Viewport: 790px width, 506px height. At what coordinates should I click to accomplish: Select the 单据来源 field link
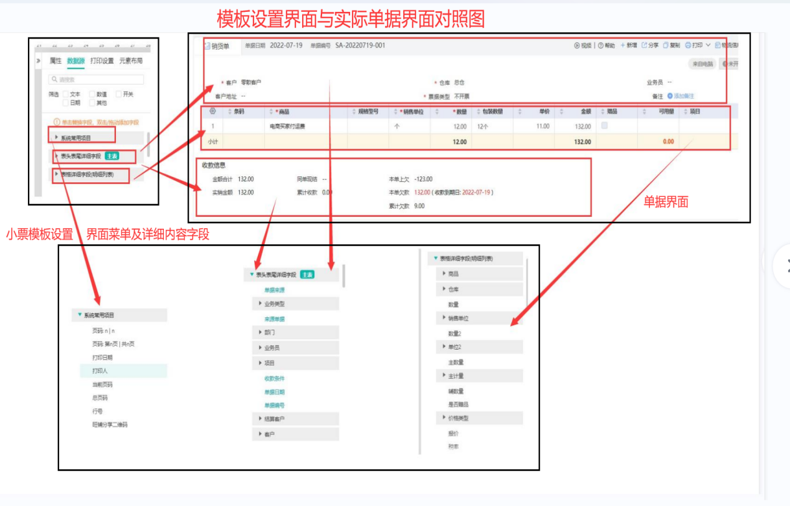[274, 290]
